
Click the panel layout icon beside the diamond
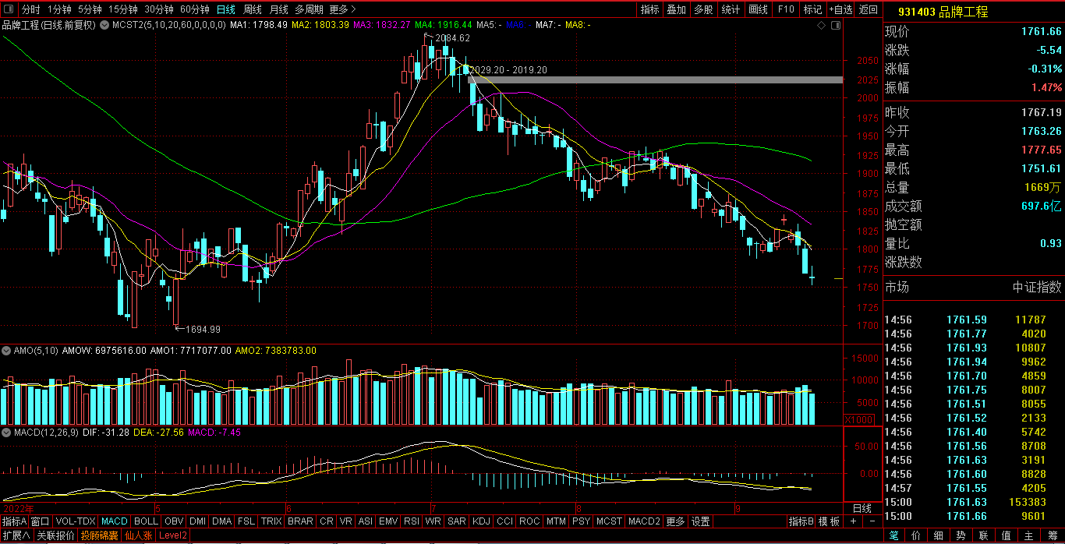click(836, 26)
